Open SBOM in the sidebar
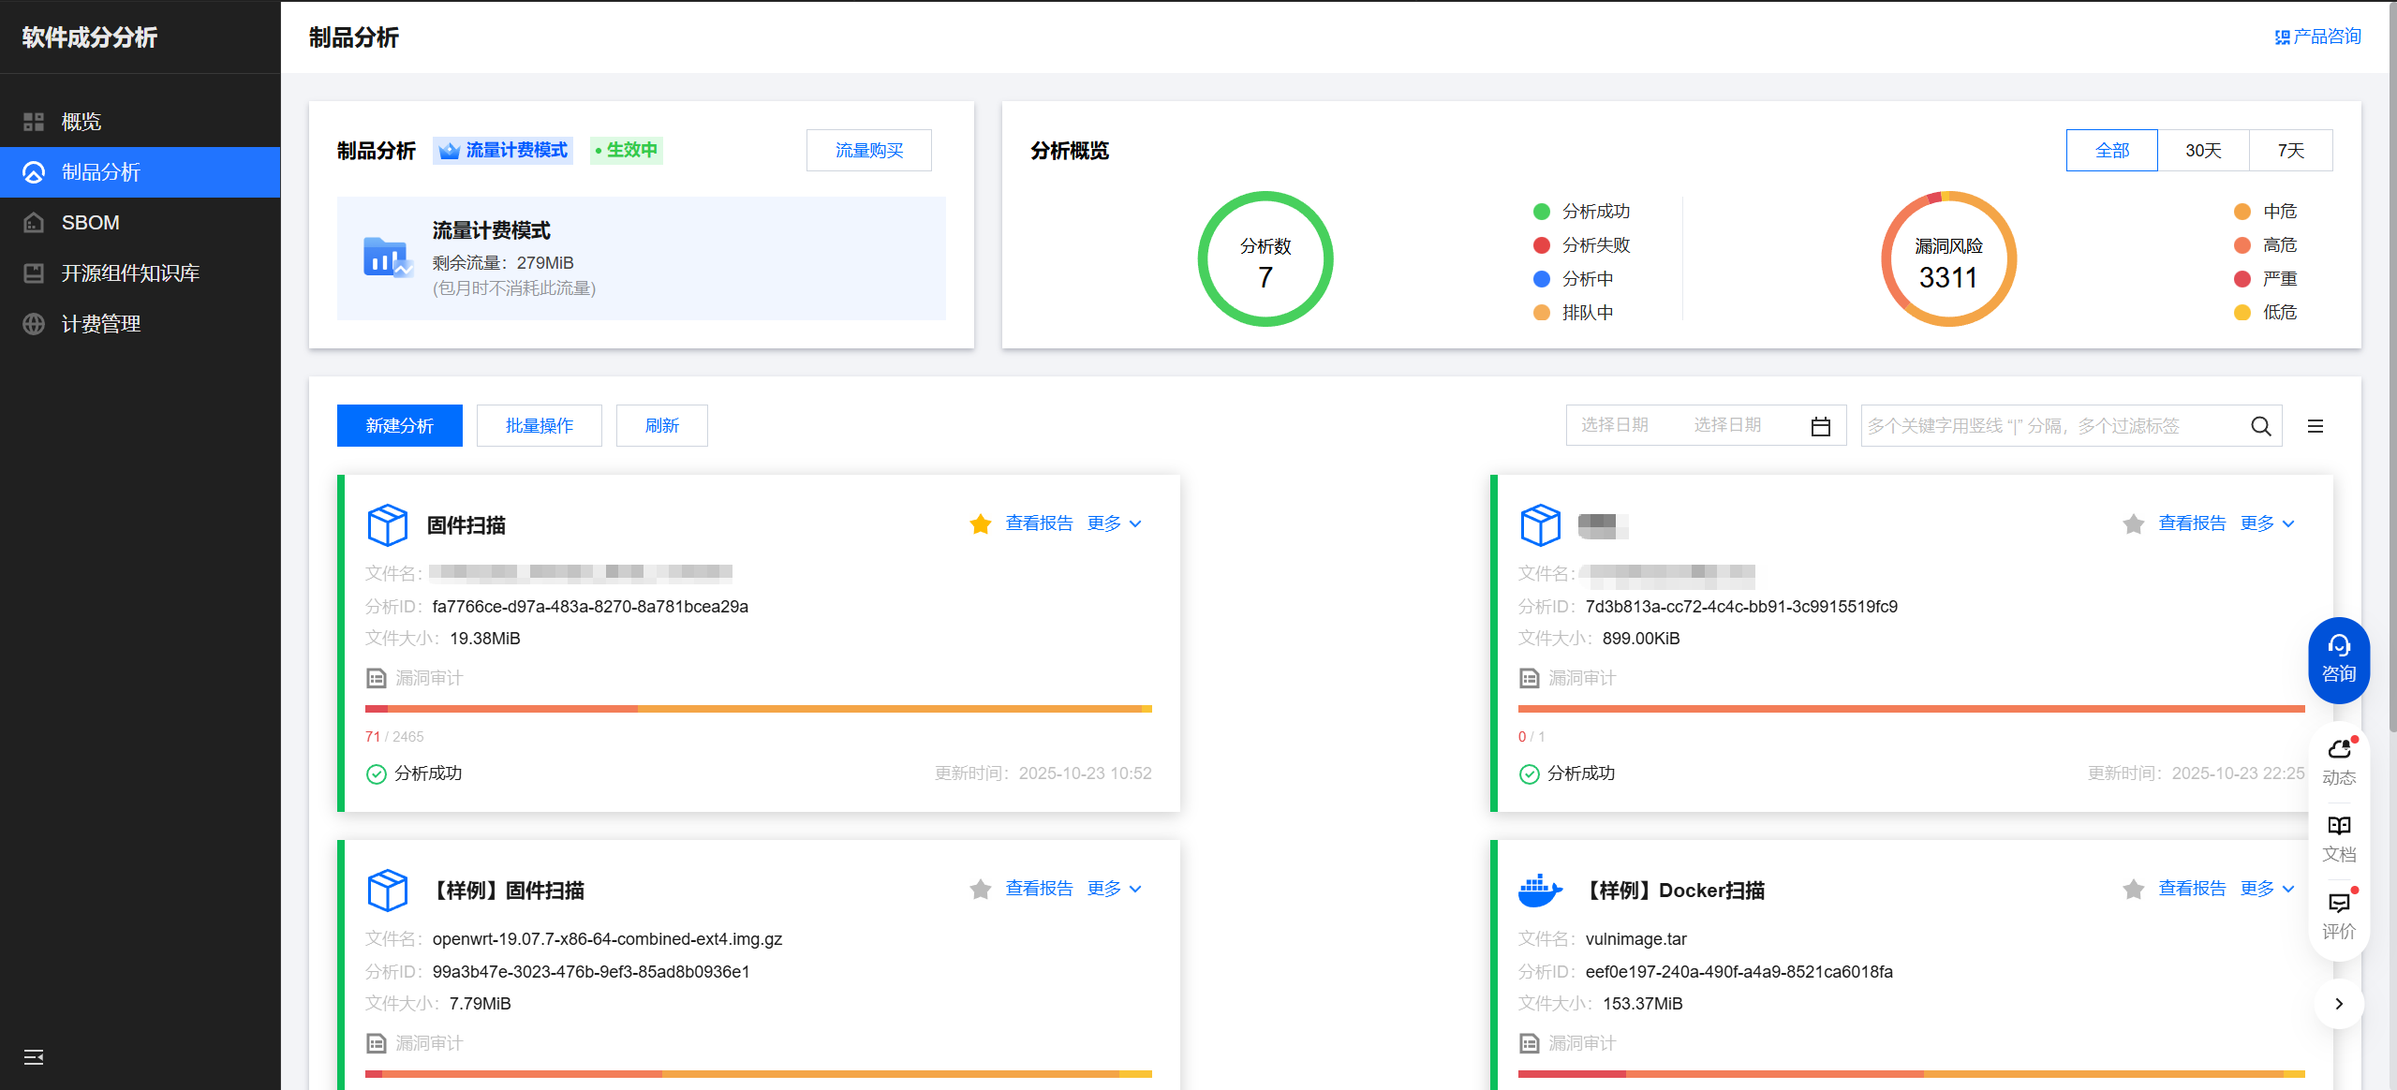 coord(90,223)
